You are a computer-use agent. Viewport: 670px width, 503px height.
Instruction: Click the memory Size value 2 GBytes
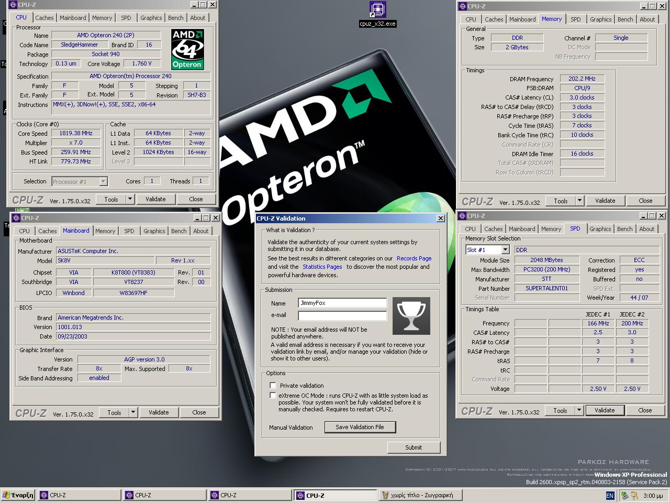(517, 47)
